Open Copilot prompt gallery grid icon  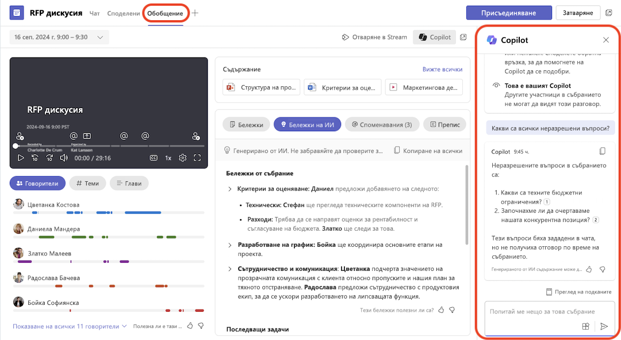pos(586,326)
